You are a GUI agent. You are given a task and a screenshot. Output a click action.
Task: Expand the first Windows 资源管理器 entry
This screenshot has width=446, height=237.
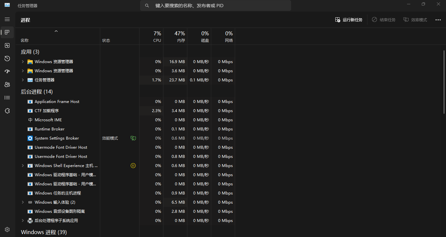(23, 62)
